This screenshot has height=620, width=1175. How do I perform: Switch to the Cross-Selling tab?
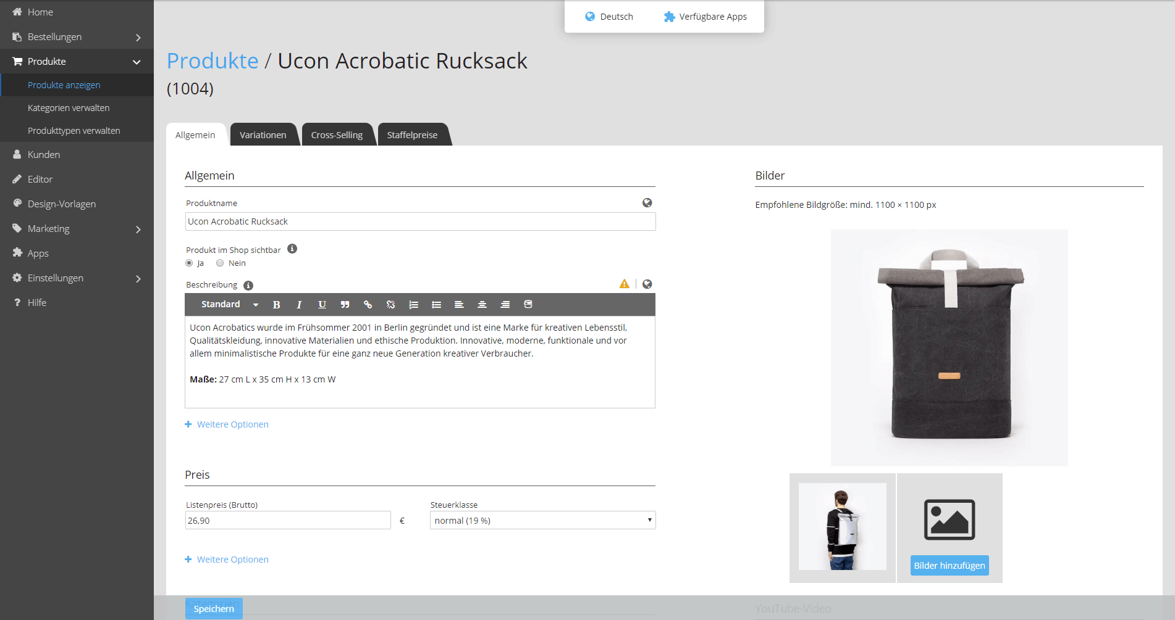[337, 134]
